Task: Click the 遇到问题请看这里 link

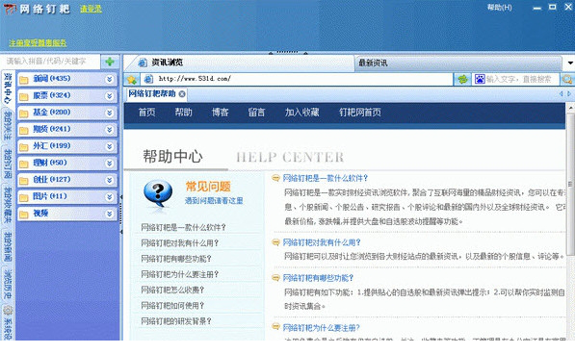Action: coord(214,201)
